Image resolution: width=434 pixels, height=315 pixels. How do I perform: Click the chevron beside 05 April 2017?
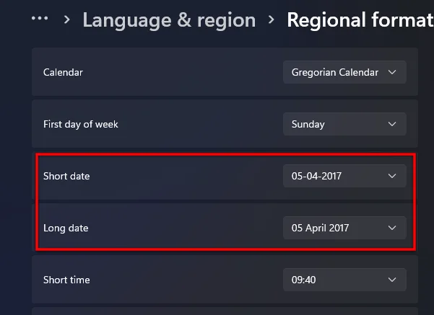[392, 228]
